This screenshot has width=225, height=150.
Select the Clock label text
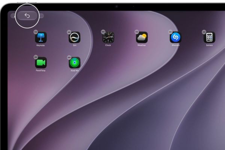[x=108, y=45]
